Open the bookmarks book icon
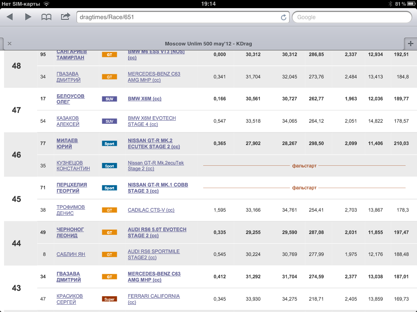Viewport: 417px width, 312px height. [46, 17]
